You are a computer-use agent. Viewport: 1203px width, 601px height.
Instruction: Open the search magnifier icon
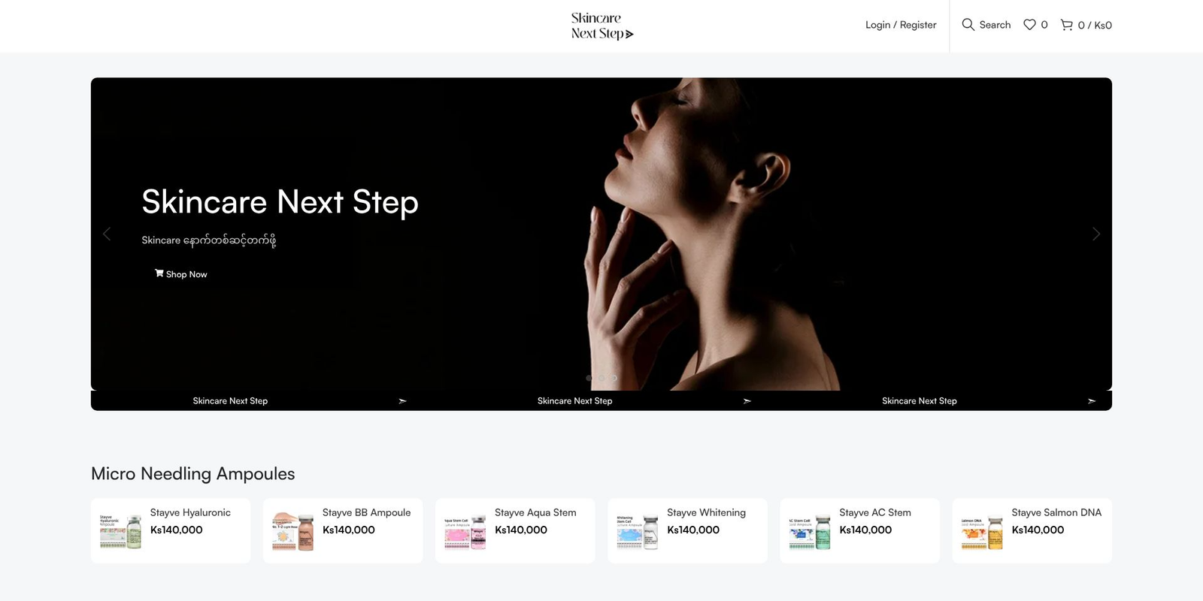click(968, 25)
